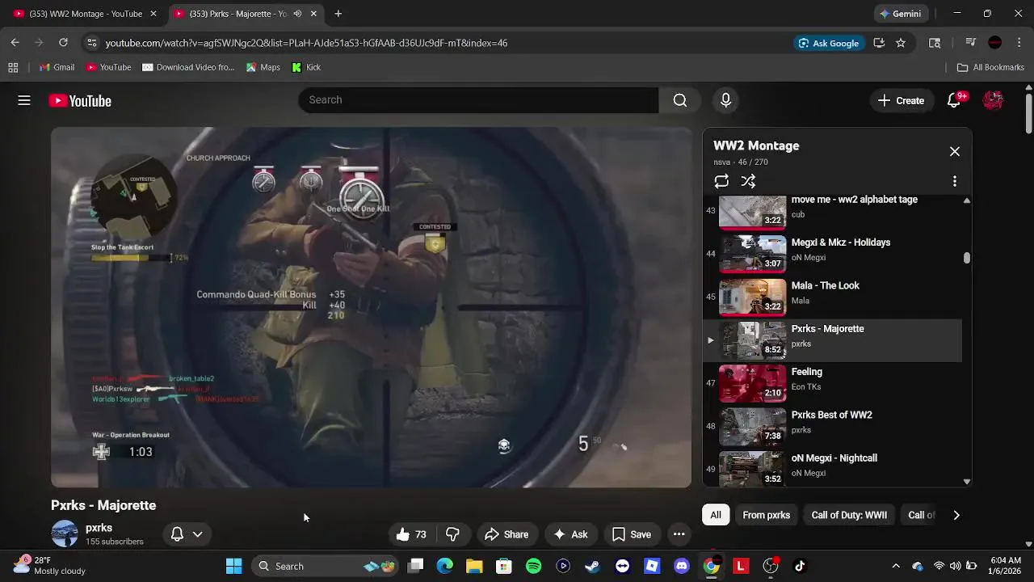Click the YouTube search input field
Screen dimensions: 1034x582
click(478, 100)
